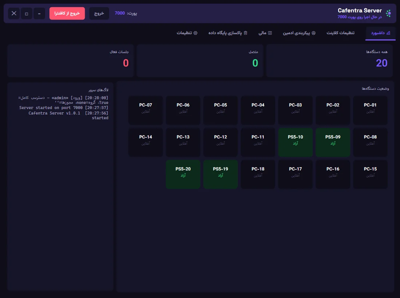Open the داشبورد dashboard tab
This screenshot has height=298, width=400.
point(380,33)
